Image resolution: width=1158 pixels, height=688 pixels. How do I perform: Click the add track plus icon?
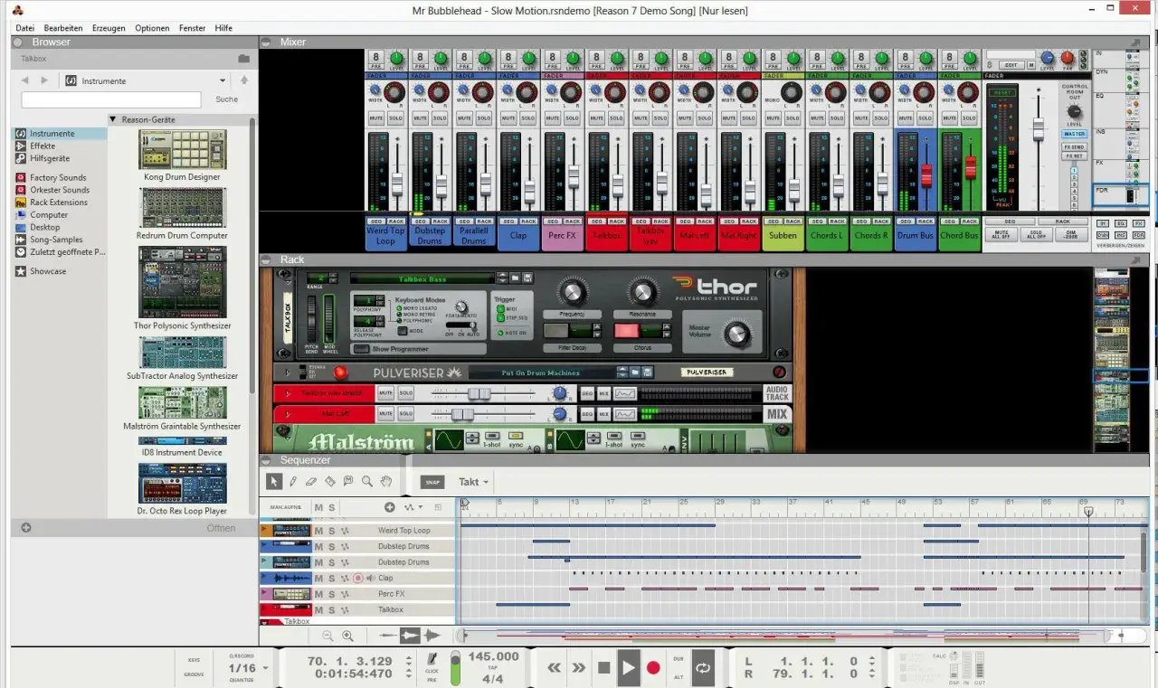pos(389,507)
